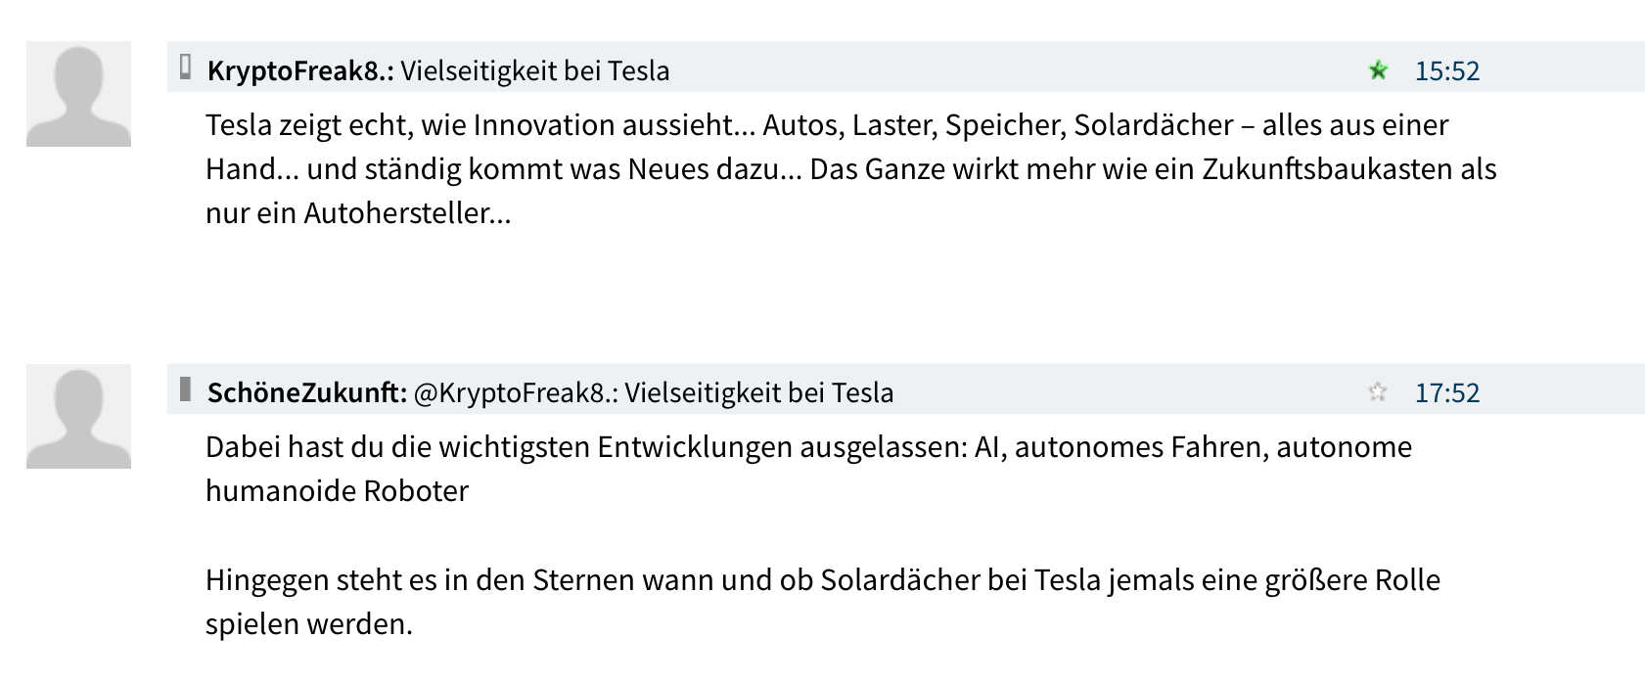Click the 17:52 timestamp
Screen dimensions: 1645x684
pyautogui.click(x=1446, y=392)
